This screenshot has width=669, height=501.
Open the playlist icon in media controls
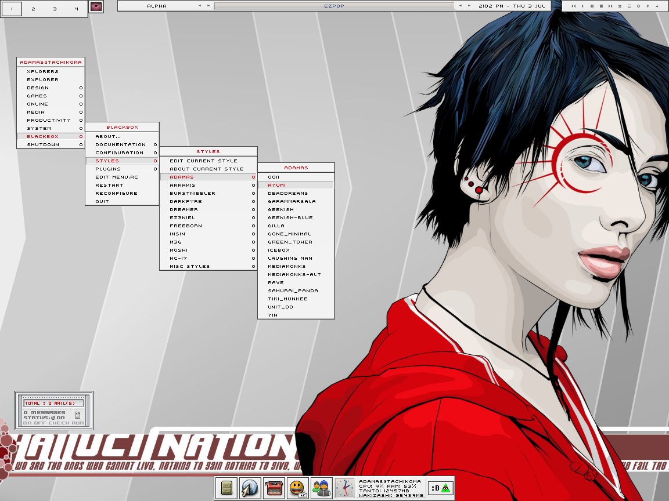(629, 6)
